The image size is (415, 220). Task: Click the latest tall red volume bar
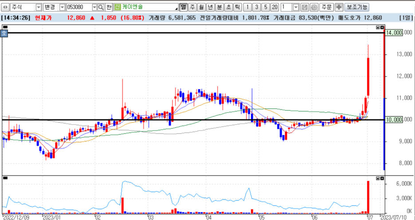click(368, 197)
